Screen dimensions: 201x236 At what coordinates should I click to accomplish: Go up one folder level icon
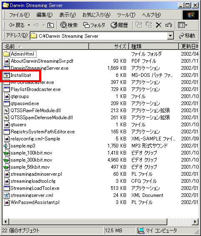50,25
